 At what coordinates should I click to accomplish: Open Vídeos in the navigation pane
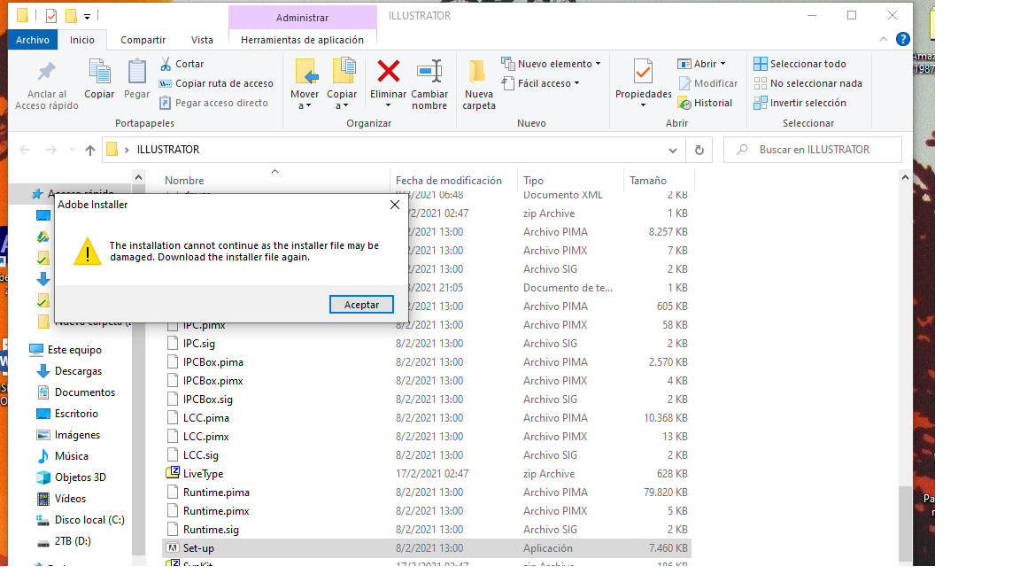(x=61, y=499)
